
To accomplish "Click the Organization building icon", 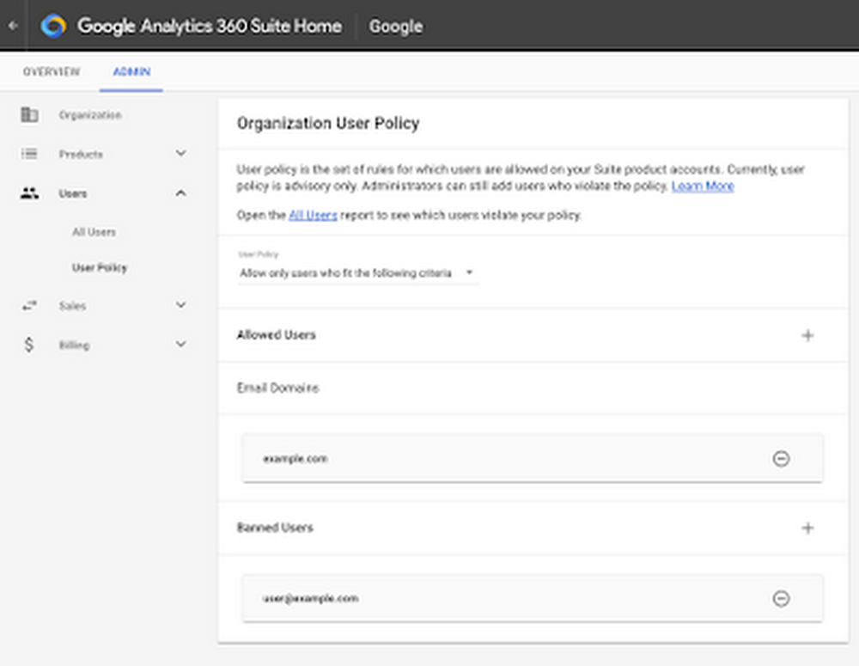I will click(x=29, y=114).
